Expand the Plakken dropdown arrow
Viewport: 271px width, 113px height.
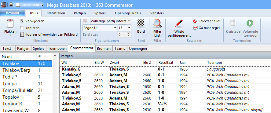(10, 35)
